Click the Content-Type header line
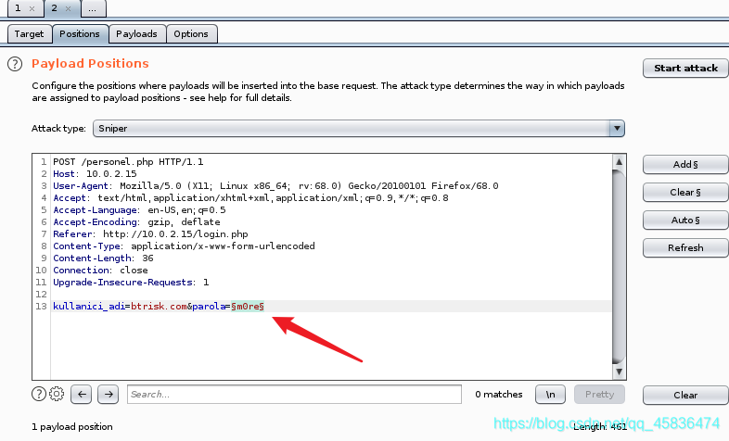Screen dimensions: 729x441 185,246
